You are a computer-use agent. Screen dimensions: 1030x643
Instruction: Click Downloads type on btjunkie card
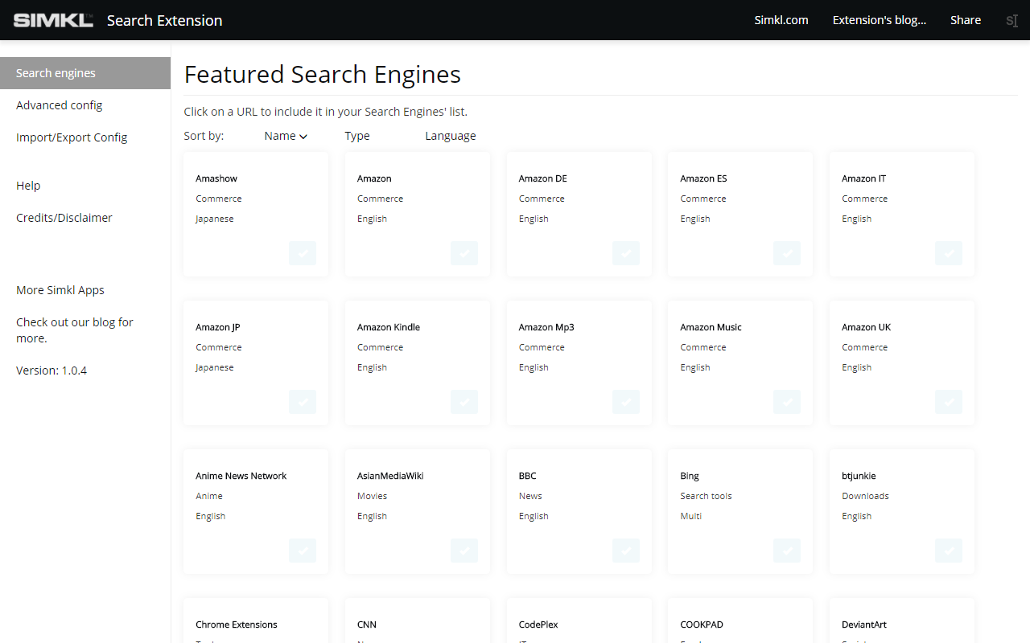(865, 496)
